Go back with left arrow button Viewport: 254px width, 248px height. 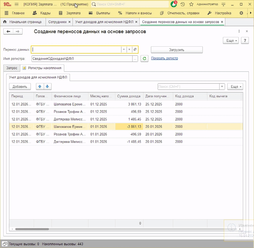pyautogui.click(x=8, y=31)
